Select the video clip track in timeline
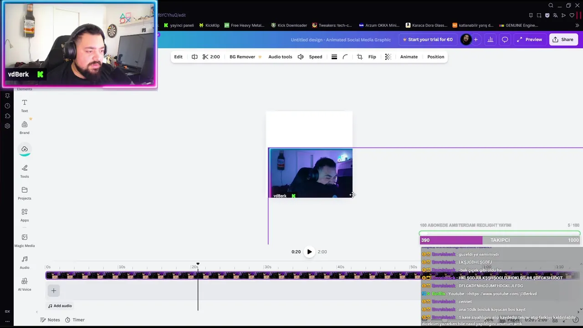The width and height of the screenshot is (583, 328). tap(312, 276)
